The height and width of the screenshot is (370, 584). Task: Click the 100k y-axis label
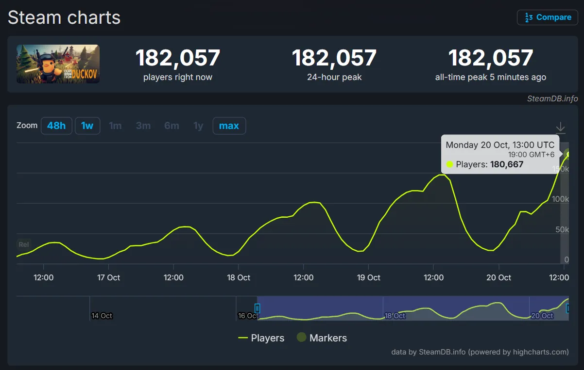click(x=560, y=199)
